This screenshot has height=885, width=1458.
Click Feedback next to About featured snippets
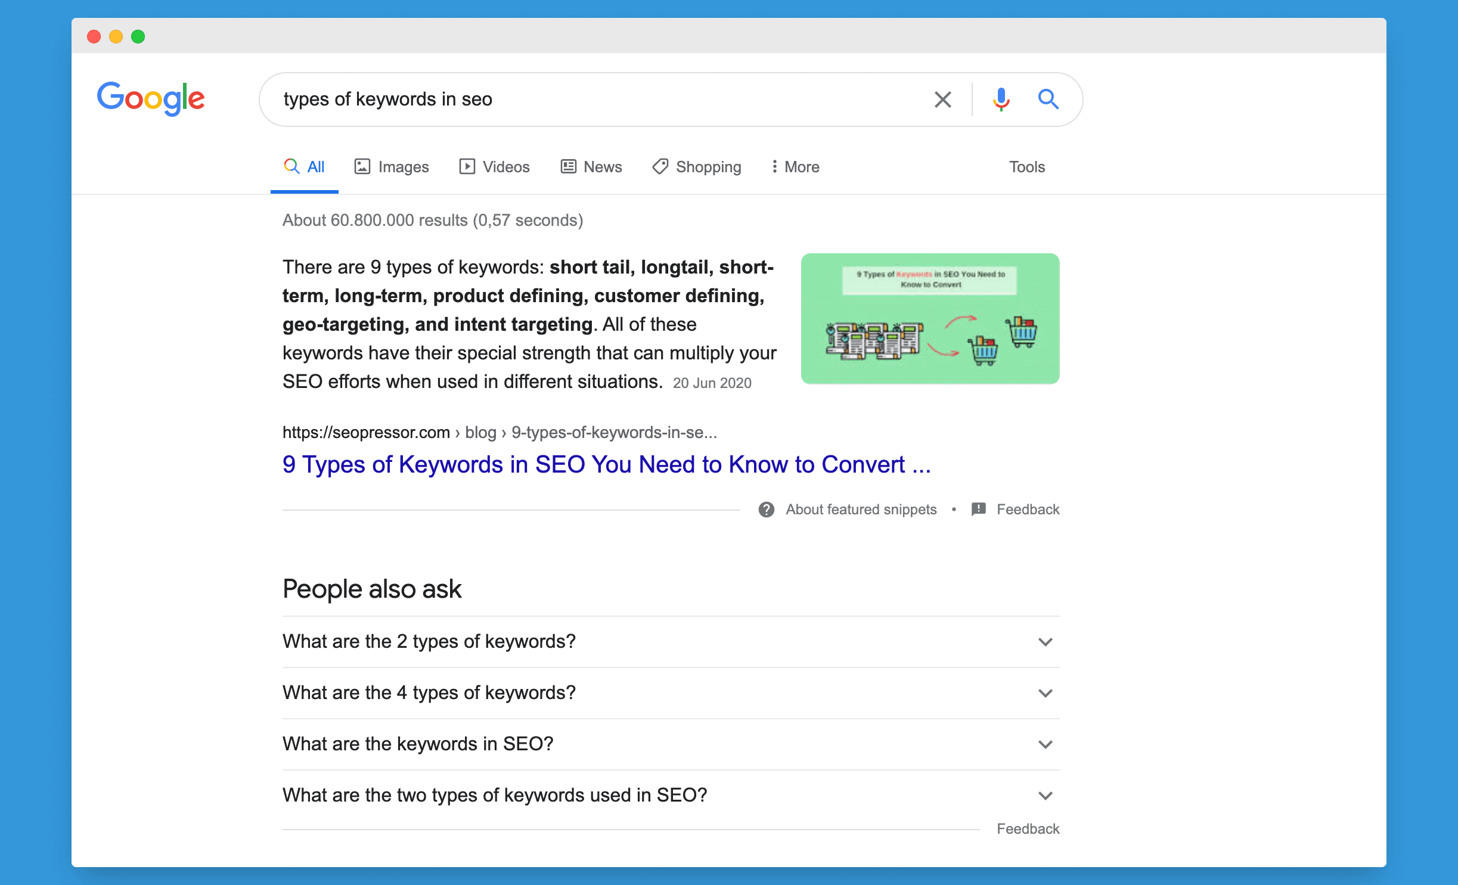[1028, 510]
